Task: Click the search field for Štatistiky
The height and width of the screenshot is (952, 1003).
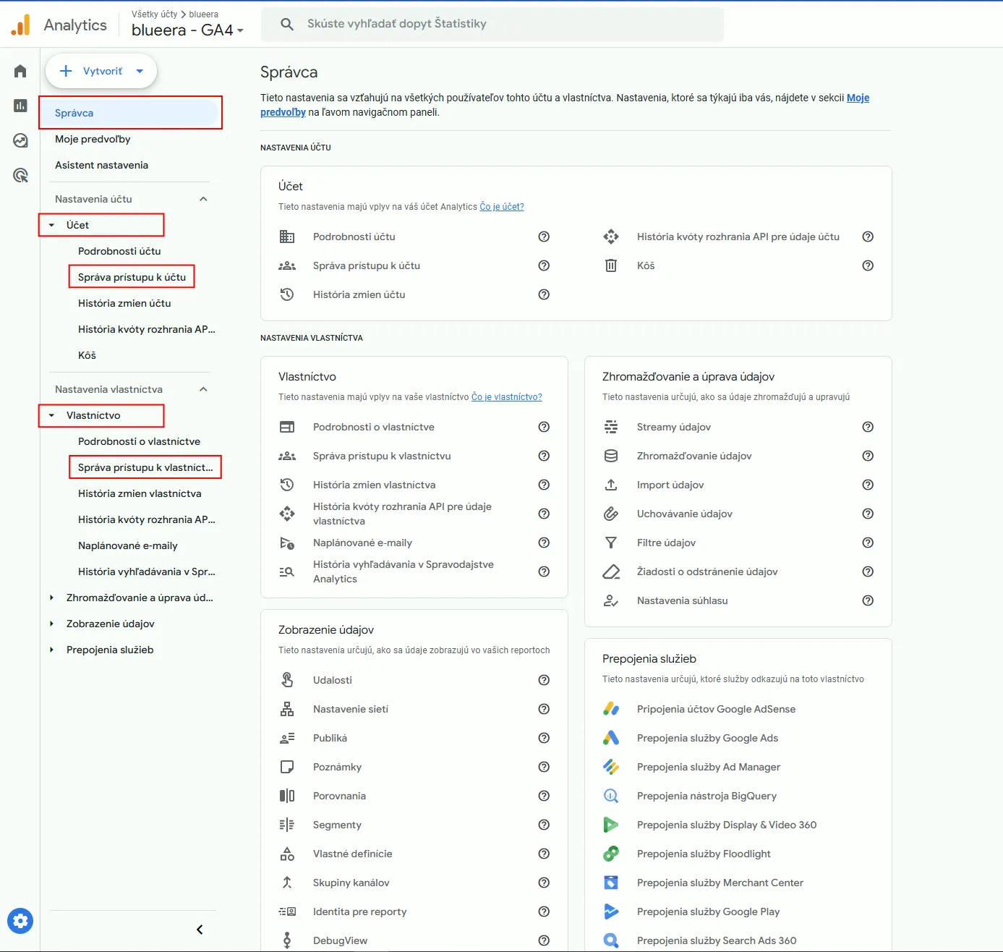Action: click(492, 24)
